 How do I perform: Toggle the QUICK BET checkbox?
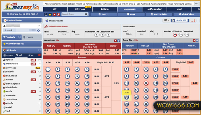point(173,20)
